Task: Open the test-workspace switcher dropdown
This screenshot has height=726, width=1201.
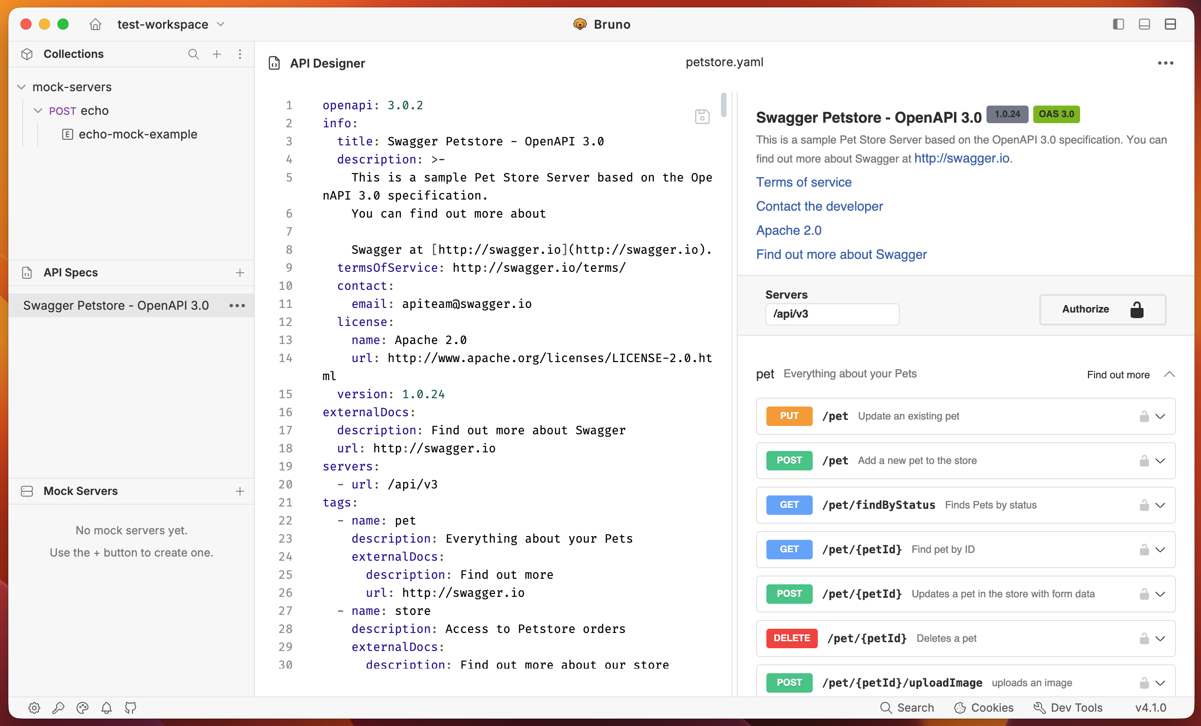Action: (171, 25)
